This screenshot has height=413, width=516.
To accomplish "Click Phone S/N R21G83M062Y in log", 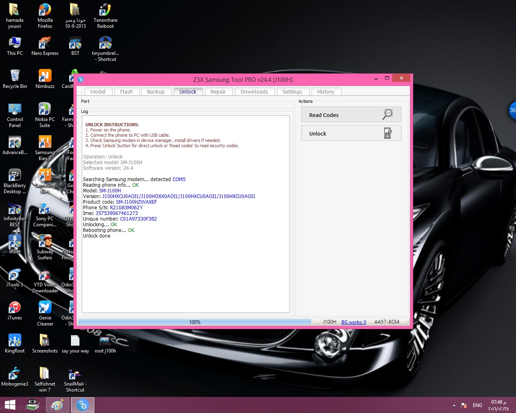I will 126,208.
